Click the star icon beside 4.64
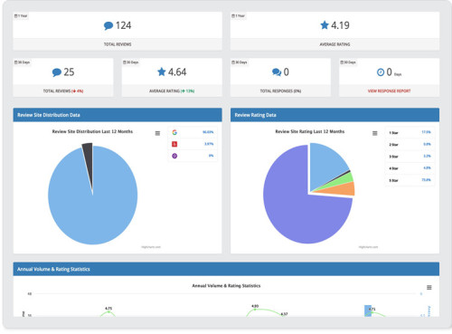452x334 pixels. coord(162,72)
